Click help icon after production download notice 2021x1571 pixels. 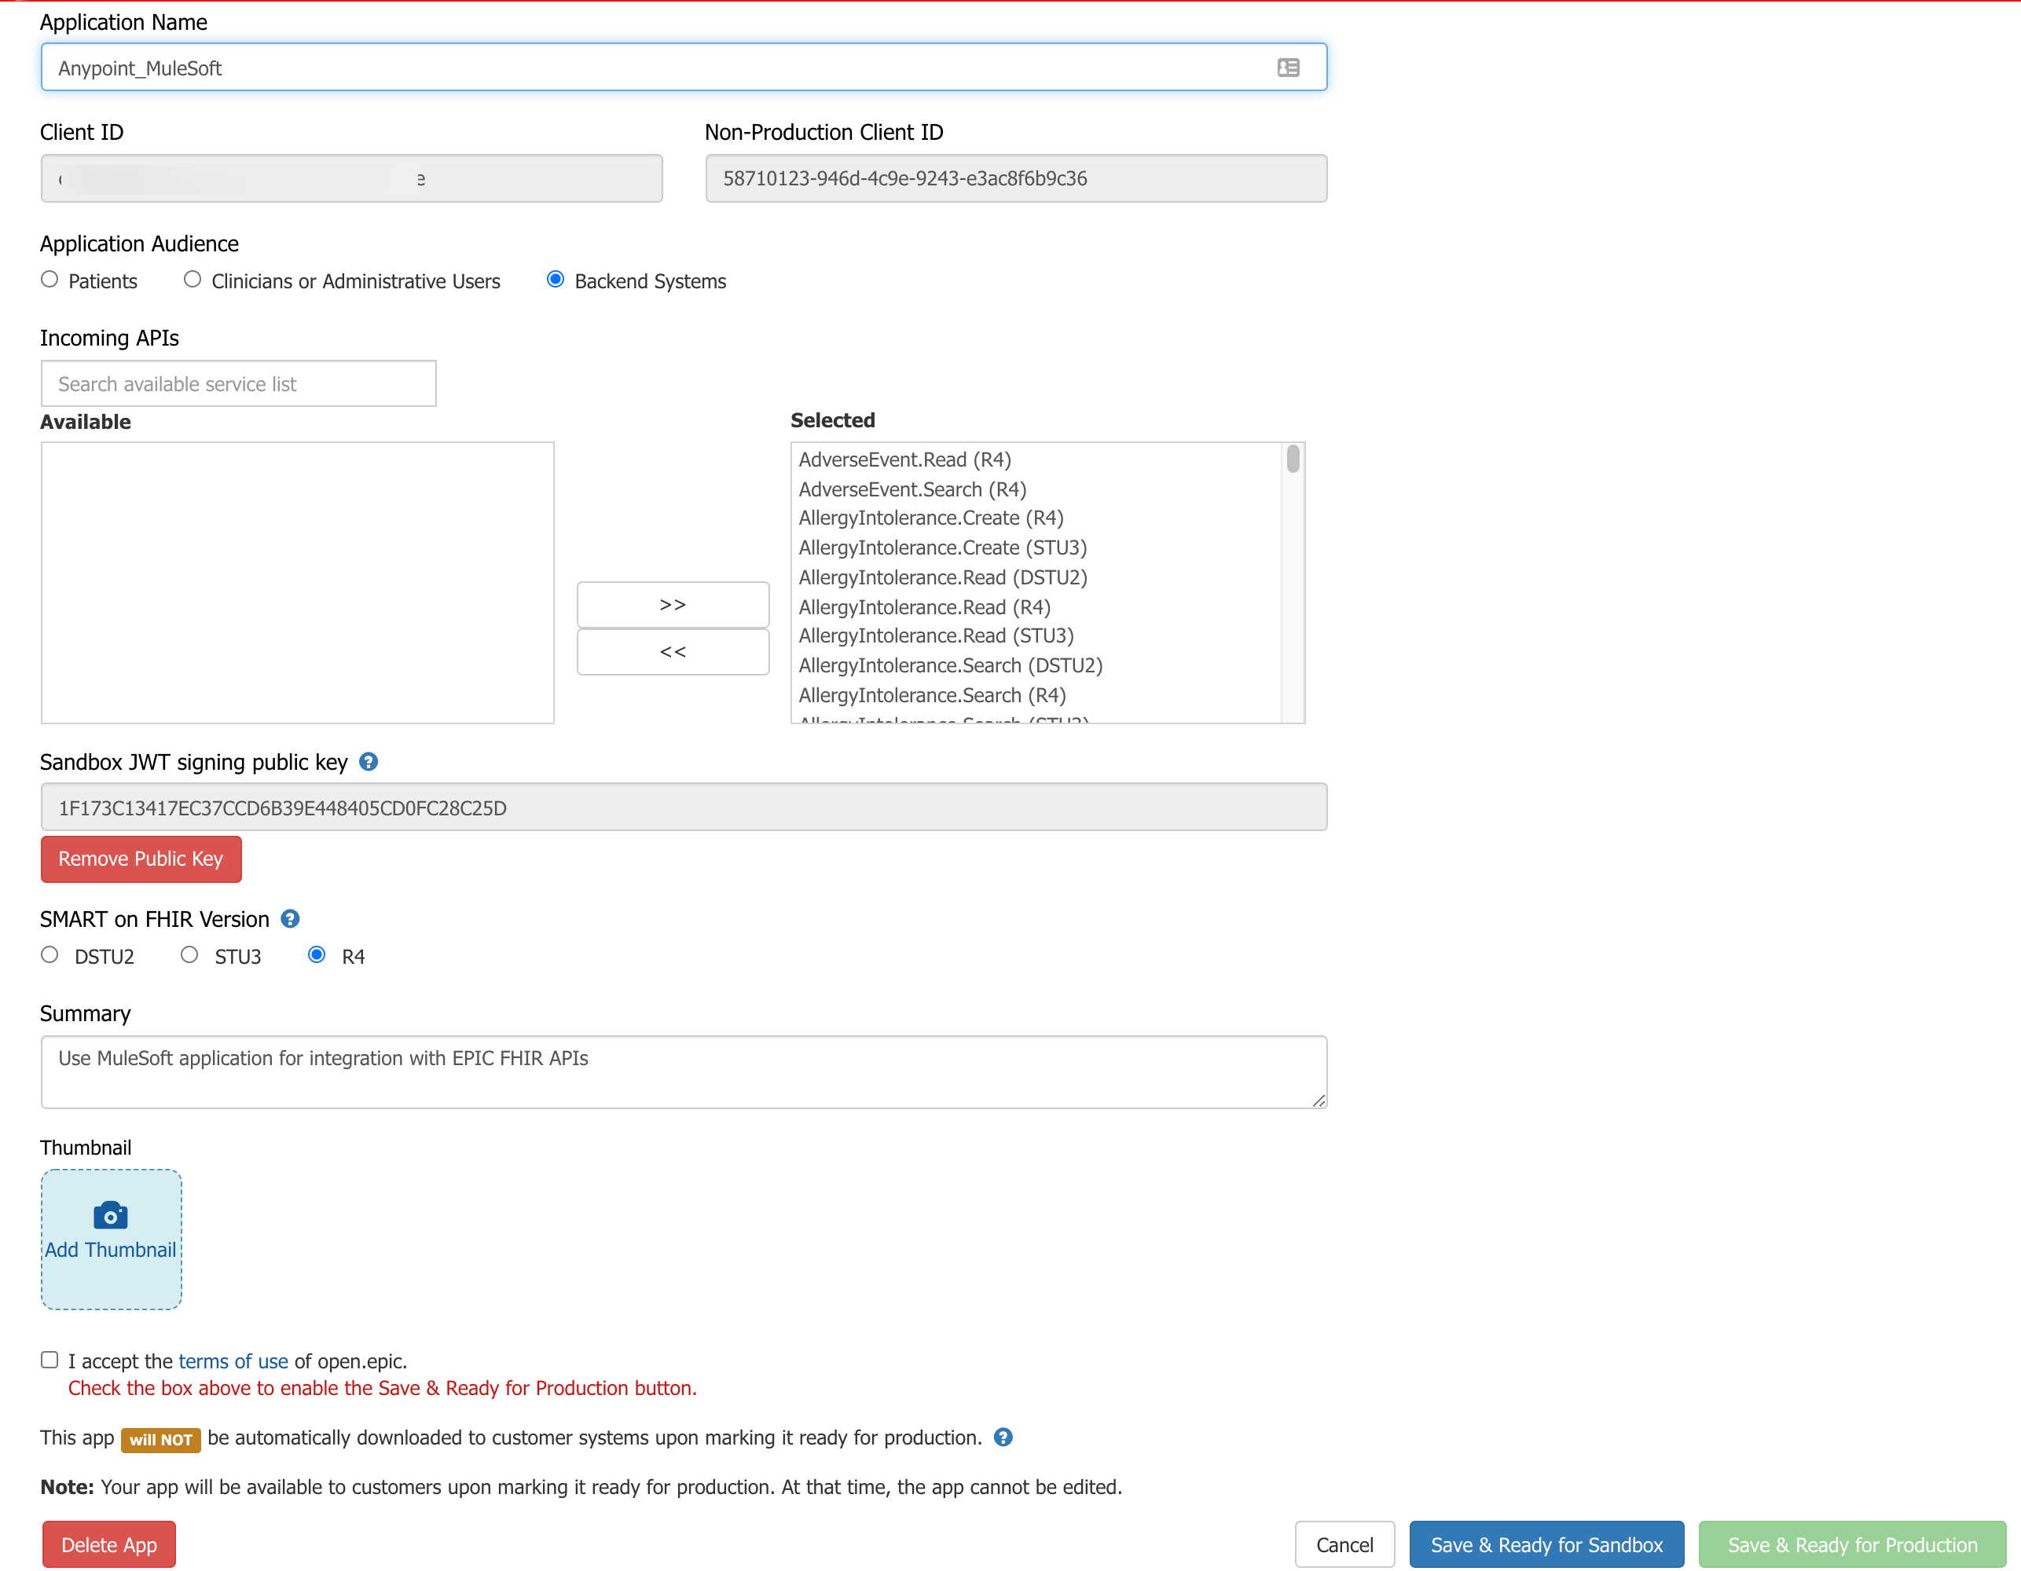coord(1002,1437)
